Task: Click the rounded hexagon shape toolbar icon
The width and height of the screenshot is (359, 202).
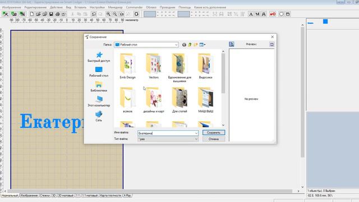Action: (281, 14)
